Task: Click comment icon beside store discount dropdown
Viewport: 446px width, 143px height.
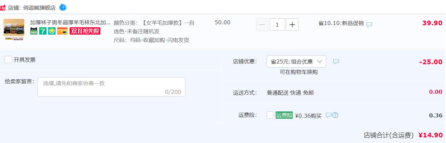Action: [336, 62]
